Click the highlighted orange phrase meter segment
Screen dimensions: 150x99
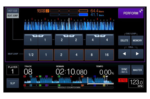83,11
